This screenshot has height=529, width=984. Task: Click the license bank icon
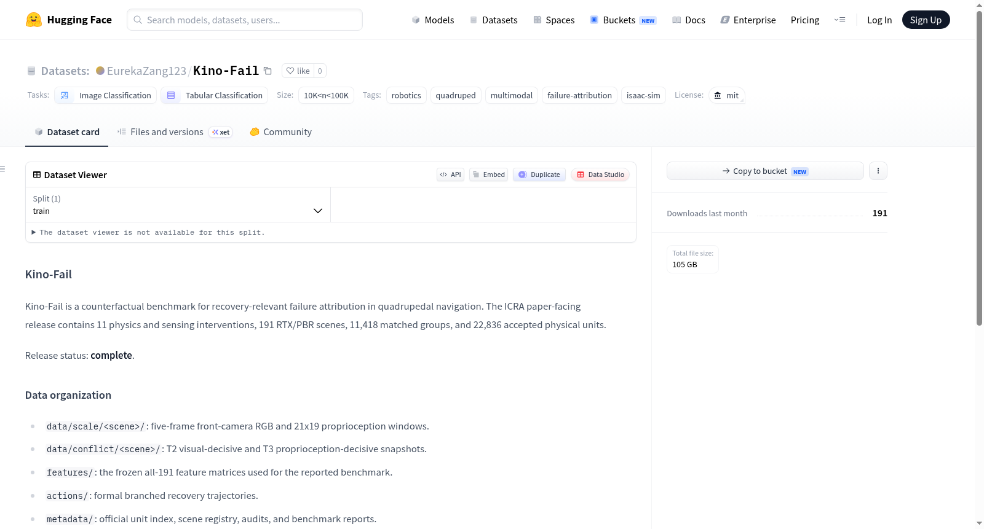(x=718, y=95)
